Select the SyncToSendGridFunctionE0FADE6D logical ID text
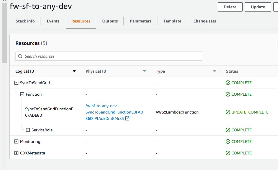This screenshot has width=278, height=170. tap(49, 112)
